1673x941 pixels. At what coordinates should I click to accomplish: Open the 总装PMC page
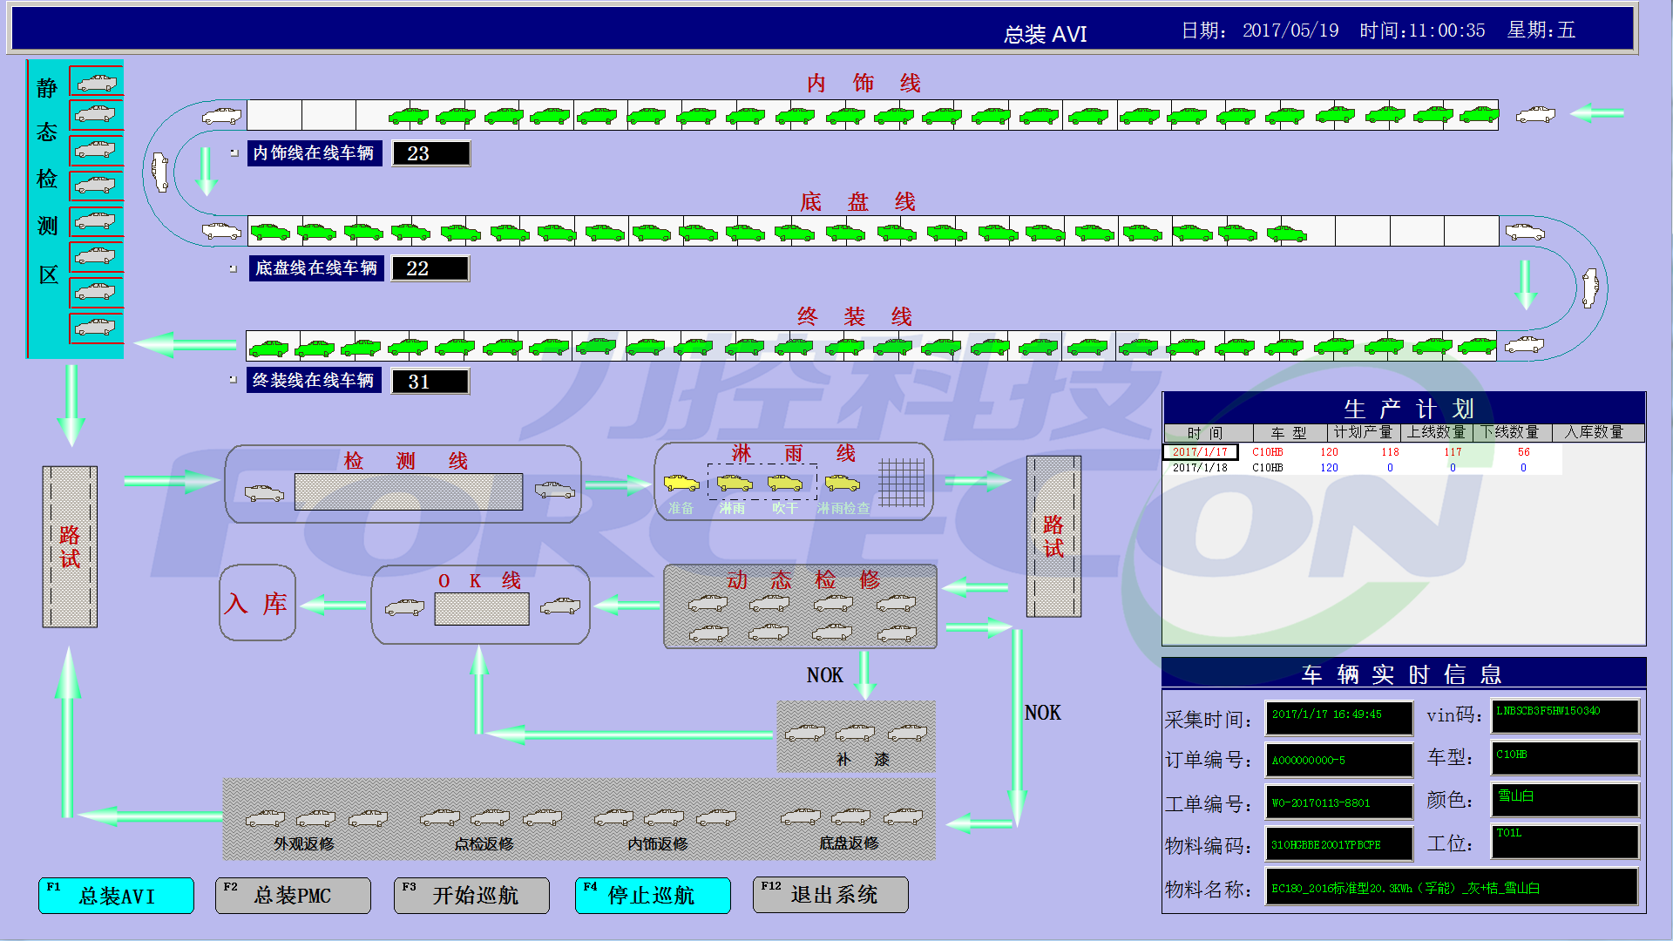293,896
